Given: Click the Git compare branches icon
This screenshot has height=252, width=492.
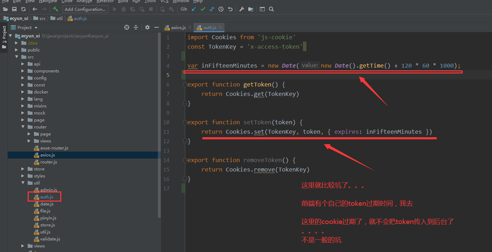Looking at the screenshot, I should [x=212, y=9].
